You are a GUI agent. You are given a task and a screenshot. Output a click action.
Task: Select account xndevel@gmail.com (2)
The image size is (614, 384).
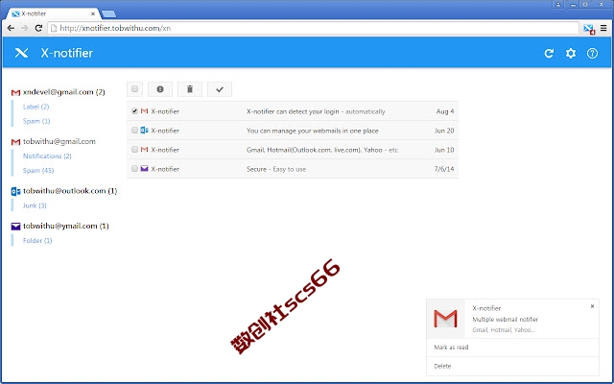[64, 92]
